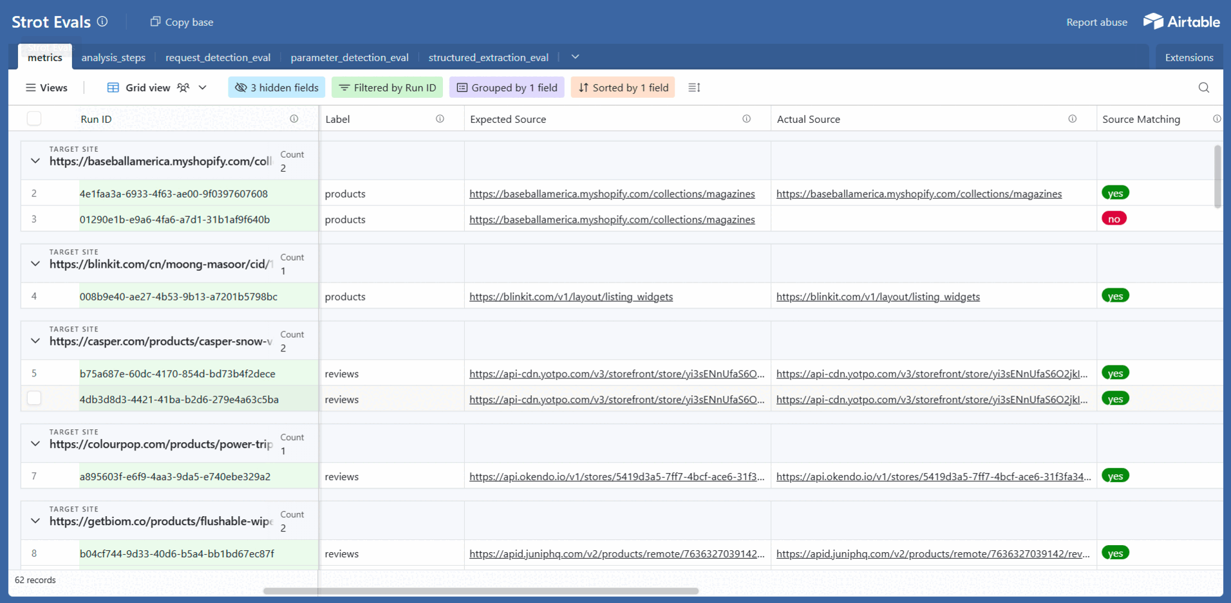Click the Copy base button
Viewport: 1231px width, 603px height.
(x=182, y=22)
